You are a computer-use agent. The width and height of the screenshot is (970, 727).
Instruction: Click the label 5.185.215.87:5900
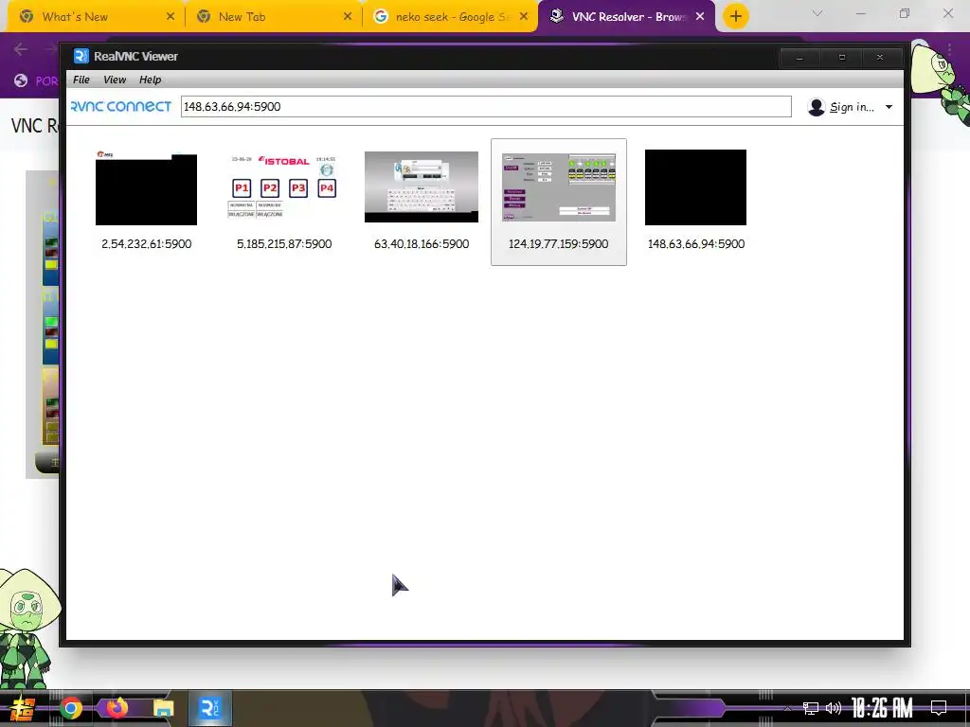click(x=284, y=243)
